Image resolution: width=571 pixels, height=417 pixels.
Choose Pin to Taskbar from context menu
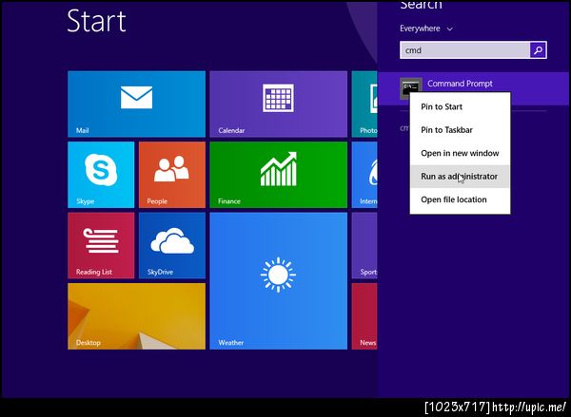pos(460,130)
